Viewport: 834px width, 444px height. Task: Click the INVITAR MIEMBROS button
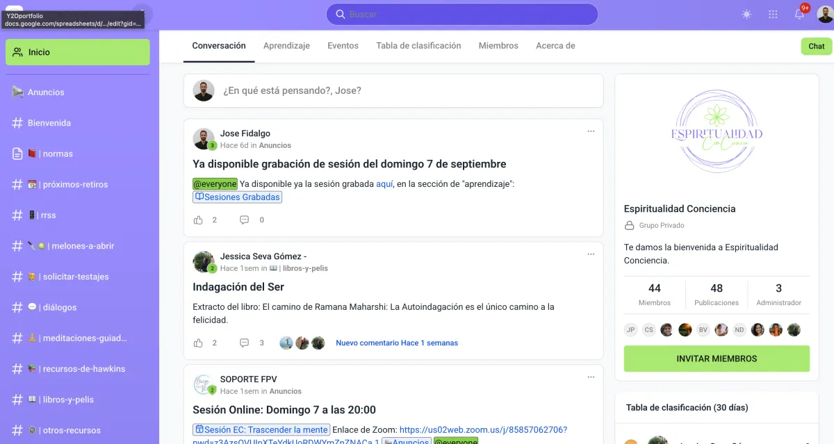pos(717,359)
